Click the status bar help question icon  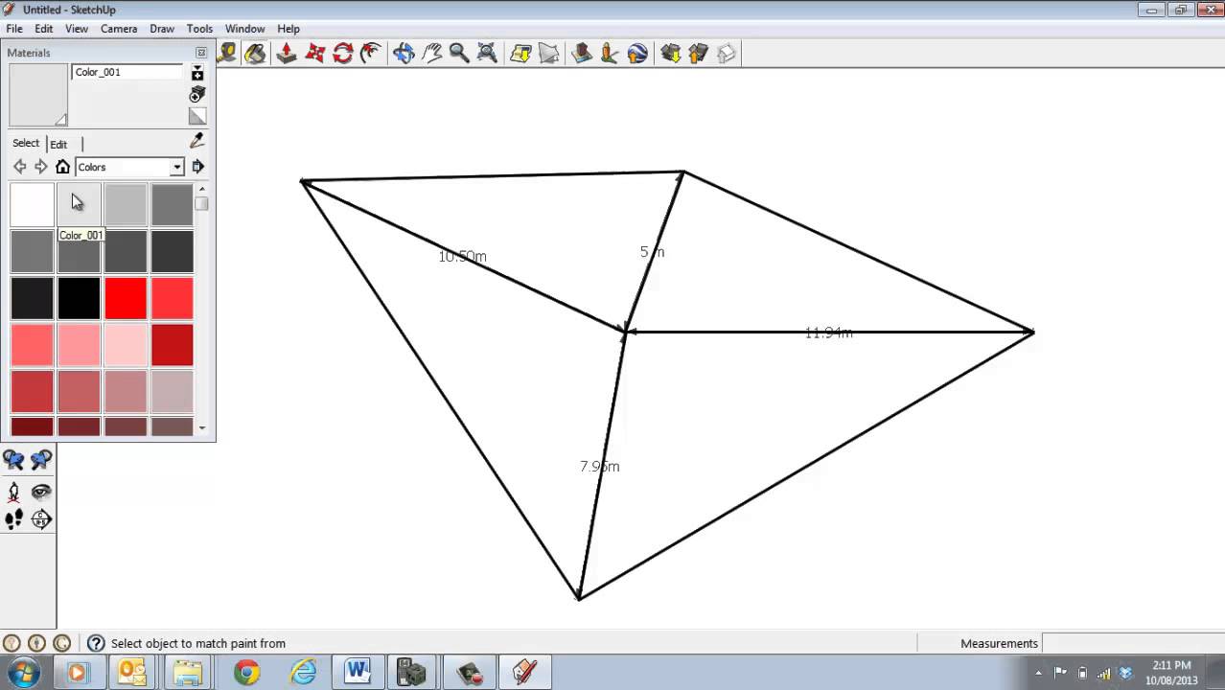point(96,643)
